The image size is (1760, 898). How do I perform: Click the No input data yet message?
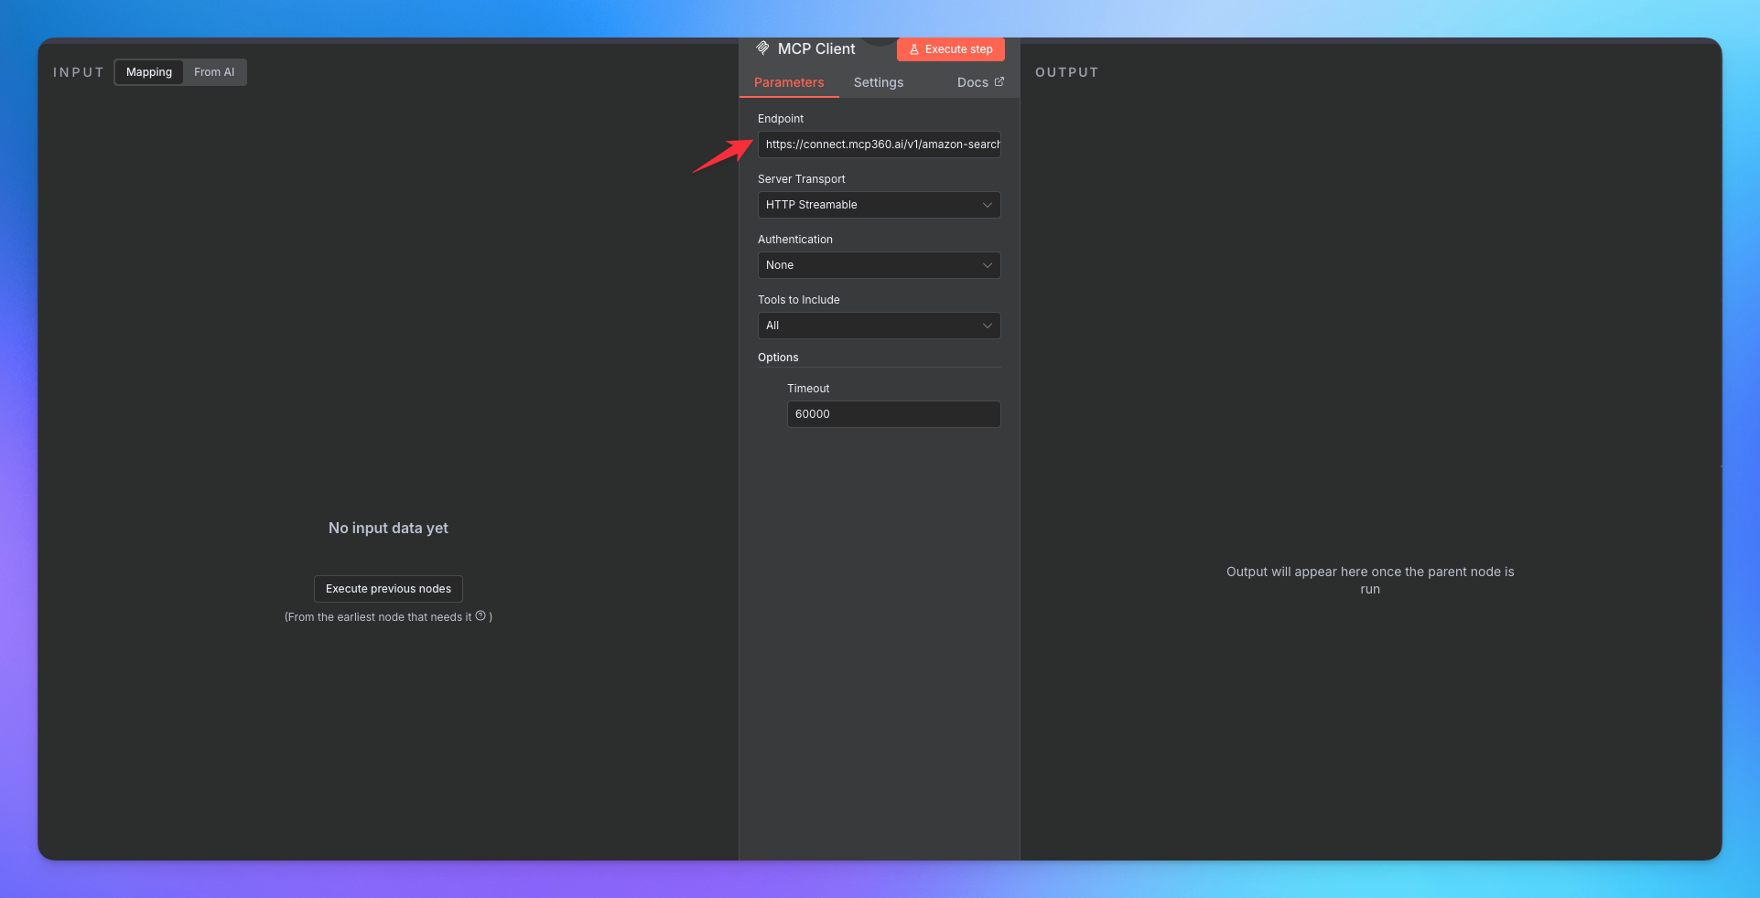(x=388, y=529)
